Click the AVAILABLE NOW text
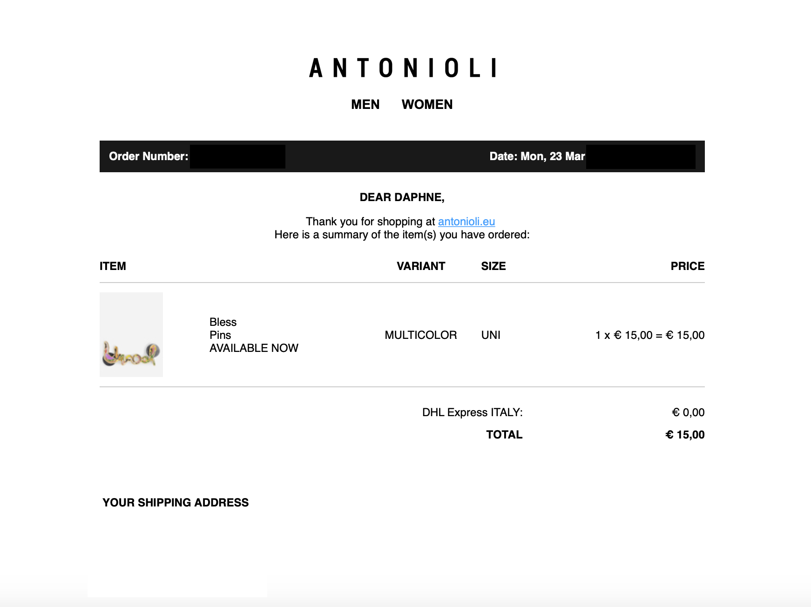The image size is (811, 607). (x=254, y=348)
